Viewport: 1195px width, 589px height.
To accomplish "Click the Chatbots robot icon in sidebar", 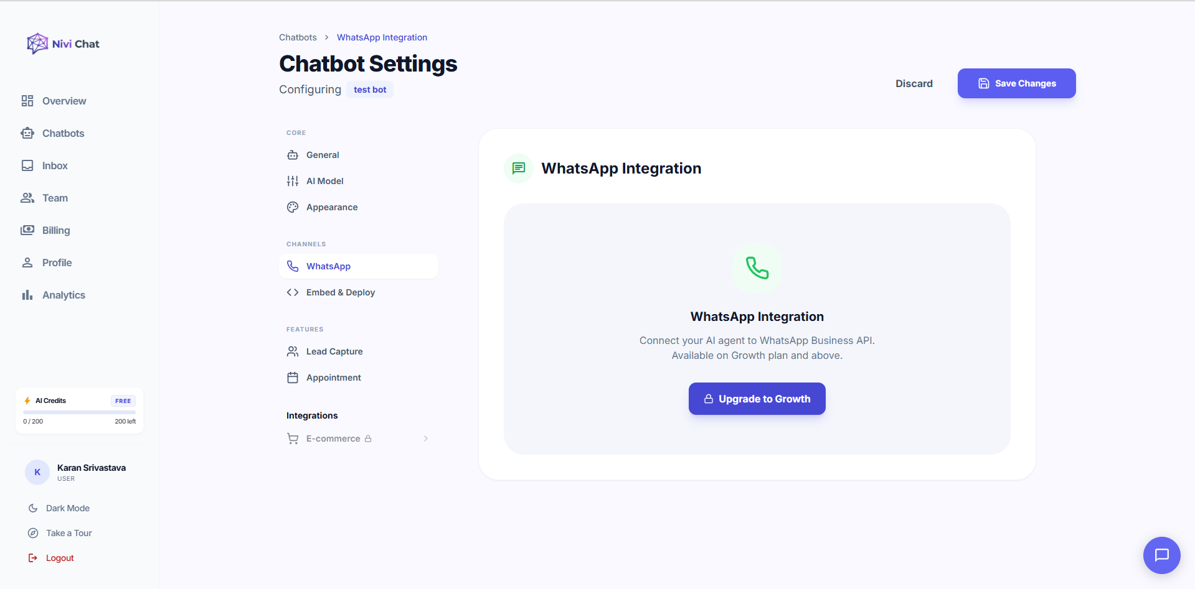I will (27, 133).
